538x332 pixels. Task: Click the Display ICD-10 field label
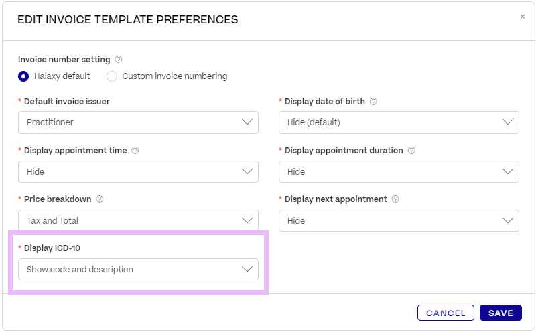point(52,248)
